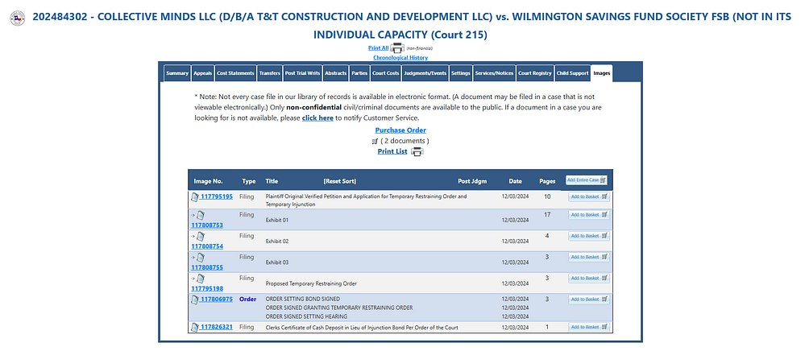The image size is (805, 351).
Task: Click the 'Proposed Temporary Restraining Order' title text
Action: tap(311, 283)
